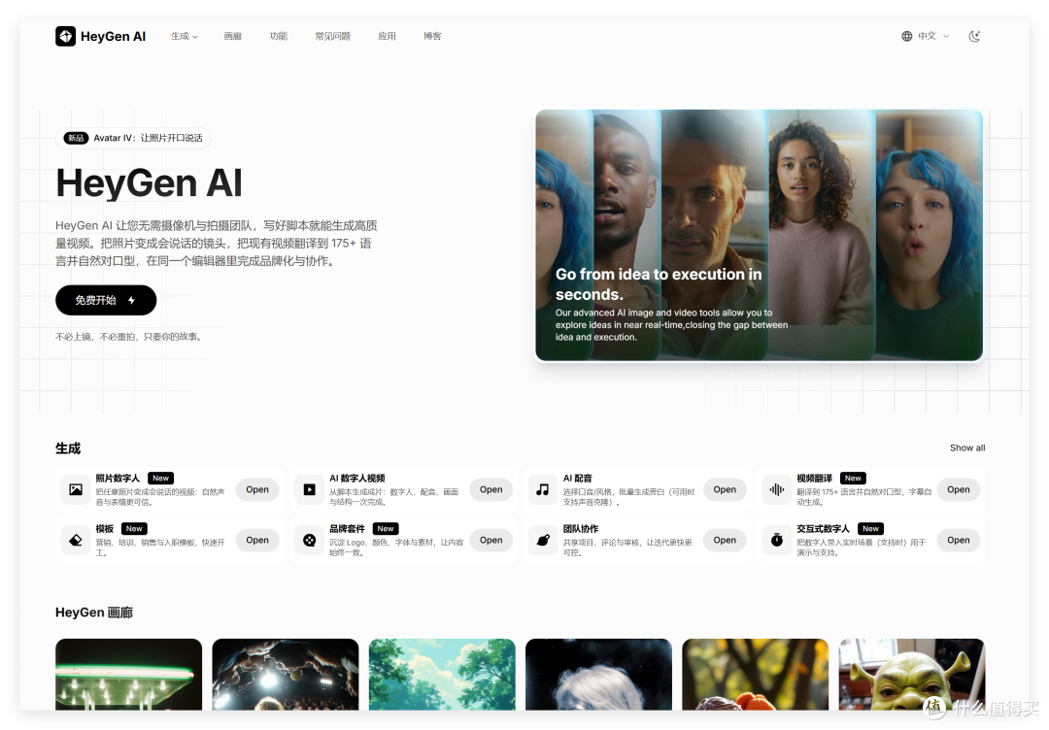Open the white-haired figure gallery thumbnail
This screenshot has width=1049, height=730.
(598, 674)
